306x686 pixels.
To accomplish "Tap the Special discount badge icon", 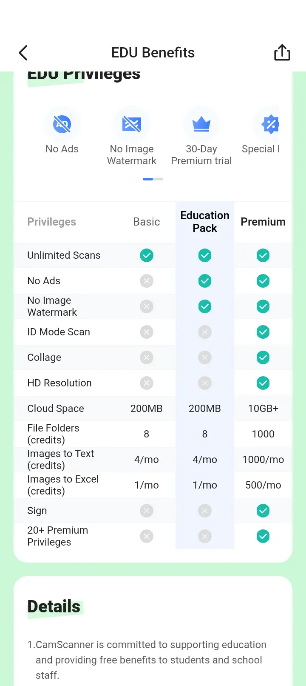I will [269, 124].
